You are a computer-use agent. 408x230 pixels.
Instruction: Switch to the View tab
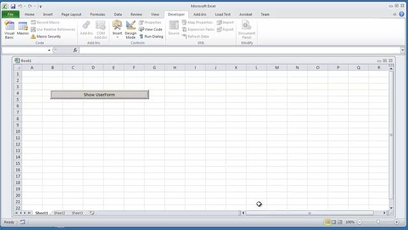point(155,14)
